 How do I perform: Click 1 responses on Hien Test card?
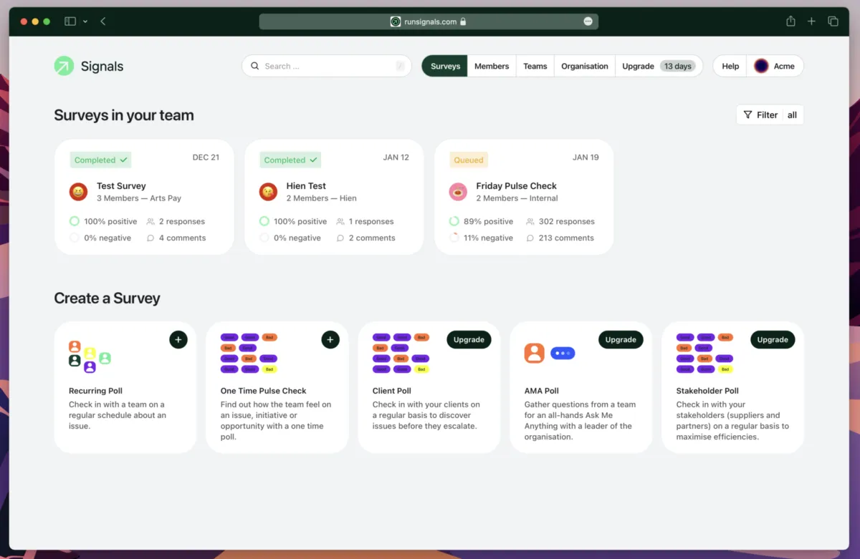365,221
